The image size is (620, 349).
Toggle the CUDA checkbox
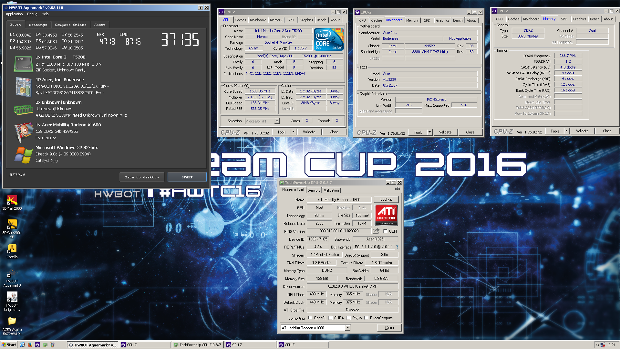330,318
